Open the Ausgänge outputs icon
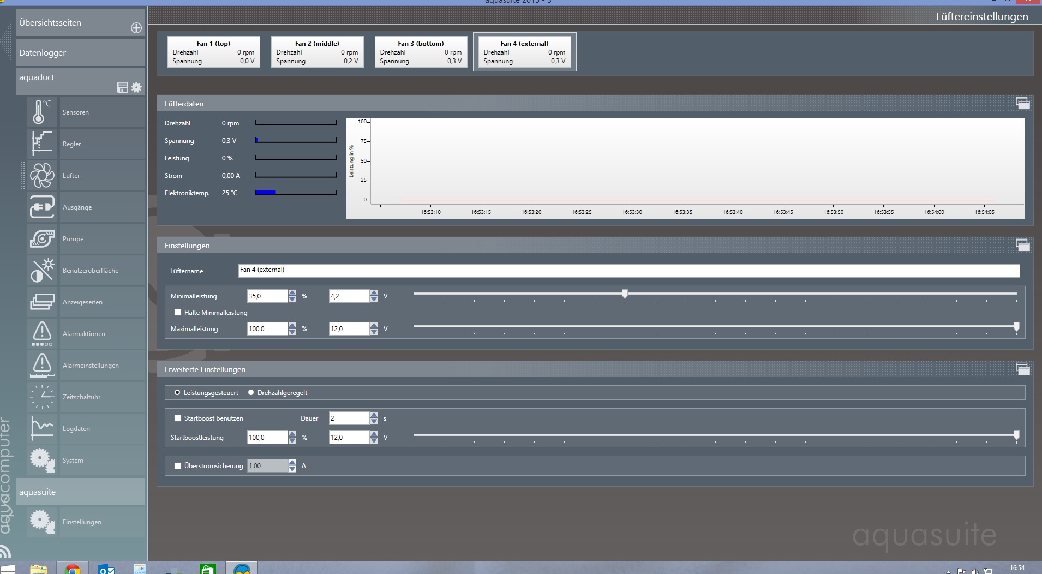Screen dimensions: 1042x574 (x=42, y=207)
